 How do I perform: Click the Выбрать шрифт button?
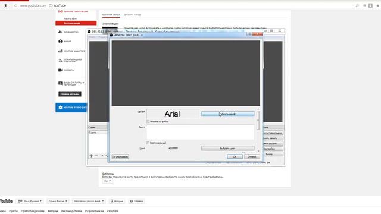pos(227,114)
